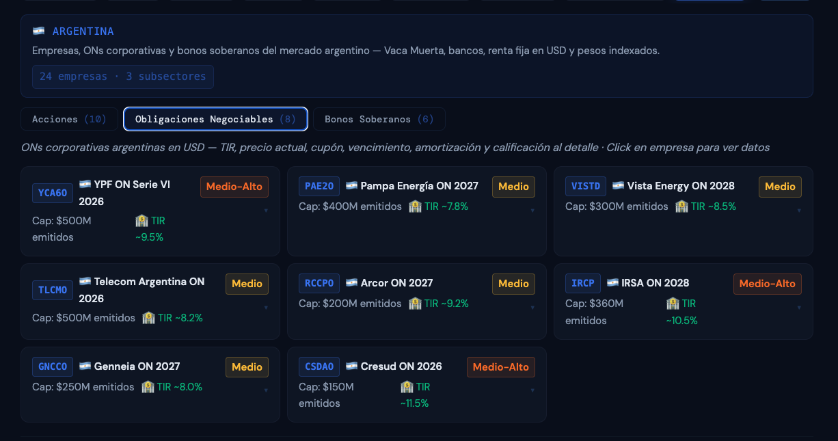Click the flag icon next to Telecom Argentina
838x441 pixels.
coord(85,282)
